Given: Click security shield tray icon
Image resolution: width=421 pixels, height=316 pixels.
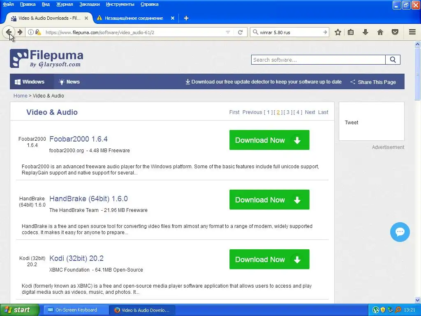Looking at the screenshot, I should pyautogui.click(x=383, y=310).
